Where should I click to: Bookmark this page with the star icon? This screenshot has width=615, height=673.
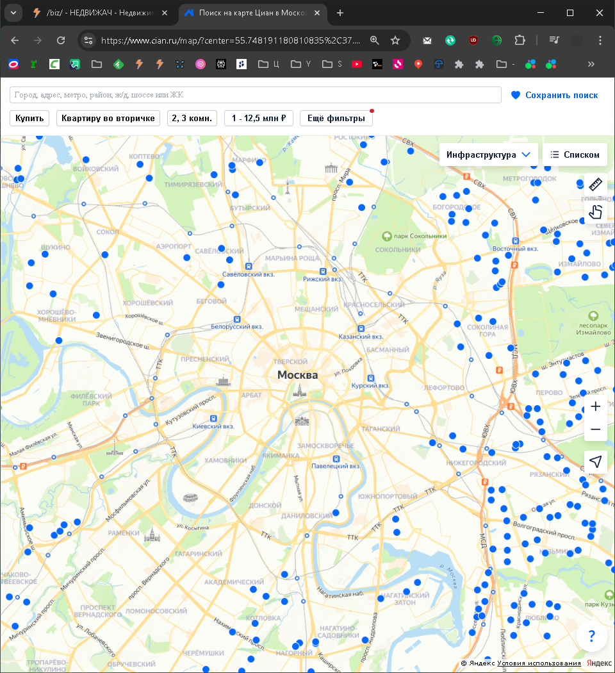tap(395, 40)
